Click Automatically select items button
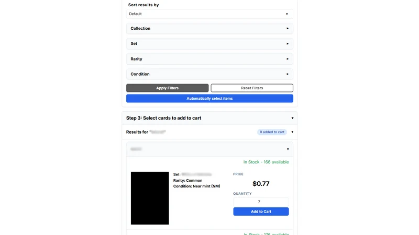 210,98
